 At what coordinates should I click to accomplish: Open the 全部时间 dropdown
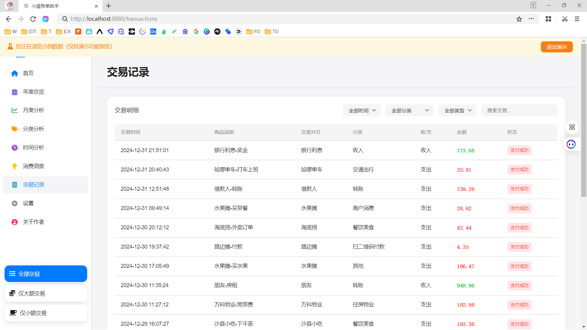click(x=362, y=110)
